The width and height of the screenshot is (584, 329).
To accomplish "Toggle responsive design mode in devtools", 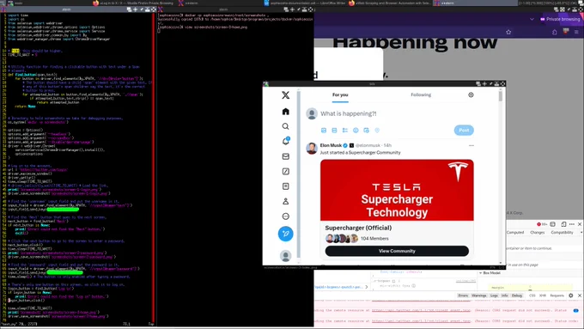I will [x=563, y=224].
